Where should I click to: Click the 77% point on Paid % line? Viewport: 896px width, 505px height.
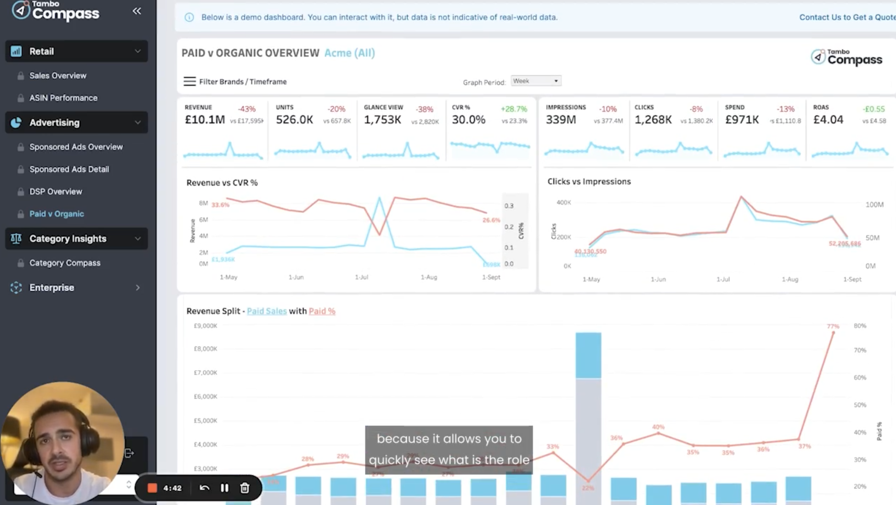point(833,333)
